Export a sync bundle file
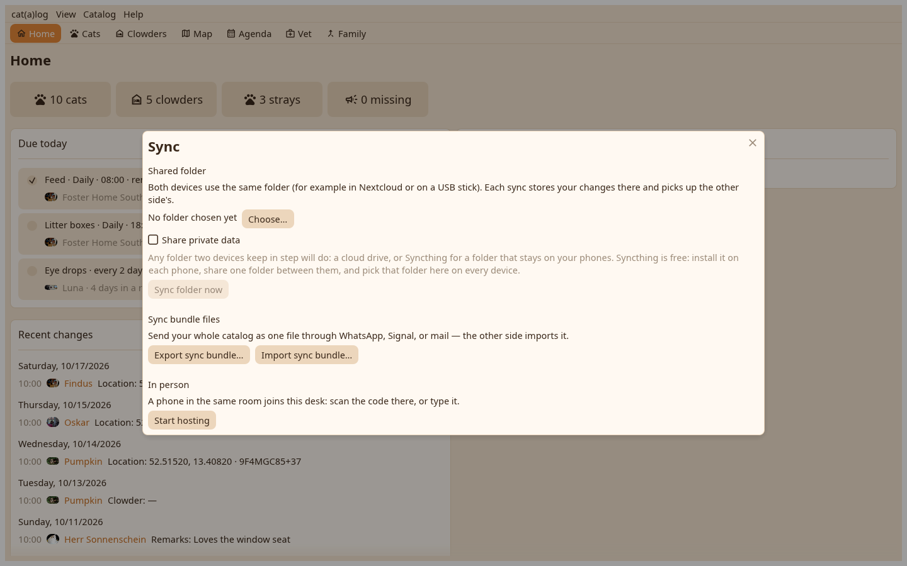The width and height of the screenshot is (907, 566). point(199,355)
